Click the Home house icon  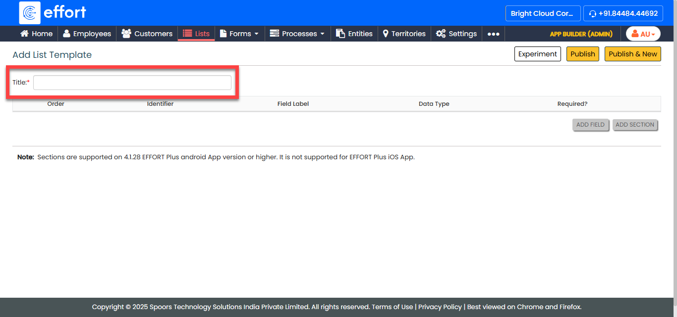click(x=24, y=34)
